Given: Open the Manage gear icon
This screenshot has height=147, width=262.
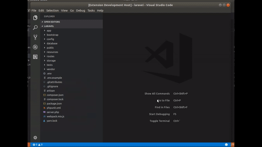Looking at the screenshot, I should [35, 138].
